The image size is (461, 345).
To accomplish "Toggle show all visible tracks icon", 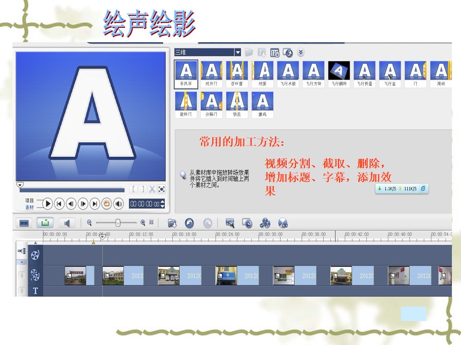I will [22, 251].
